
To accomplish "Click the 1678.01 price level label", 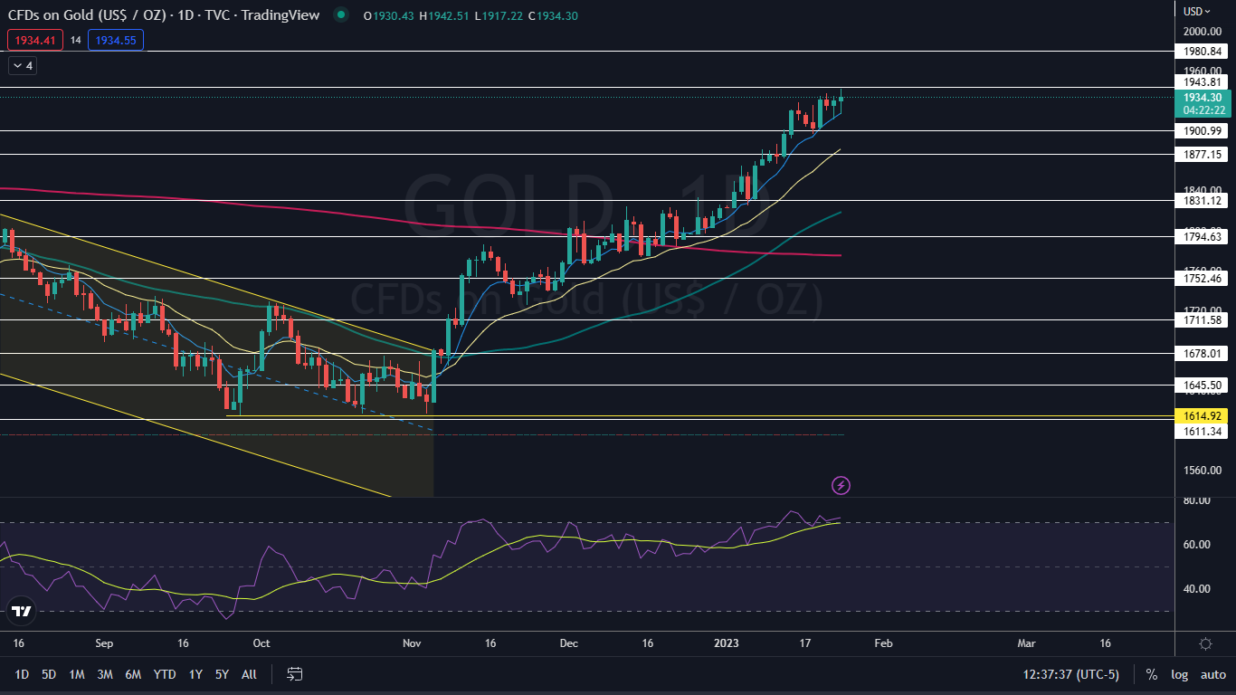I will click(x=1203, y=354).
